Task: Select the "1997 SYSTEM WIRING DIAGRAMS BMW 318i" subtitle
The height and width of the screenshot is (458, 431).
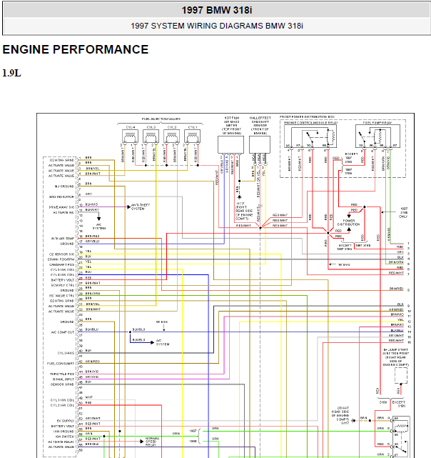Action: (x=216, y=26)
